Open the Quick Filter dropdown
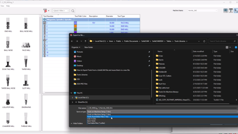The height and width of the screenshot is (134, 238). point(68,11)
